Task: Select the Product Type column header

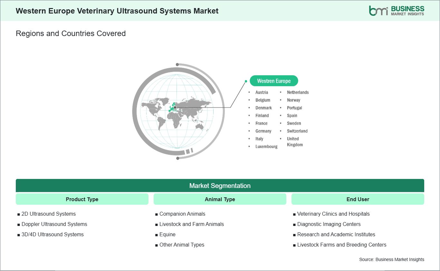Action: click(x=82, y=199)
